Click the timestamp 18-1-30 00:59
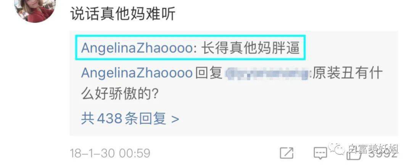Image resolution: width=412 pixels, height=167 pixels. click(x=110, y=154)
